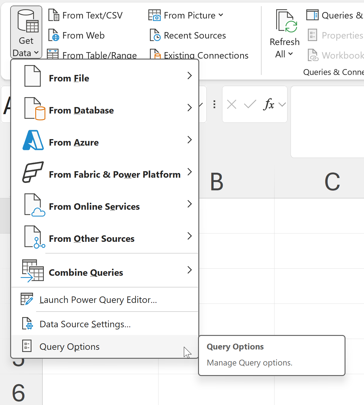Click the Query Options list icon

click(27, 346)
